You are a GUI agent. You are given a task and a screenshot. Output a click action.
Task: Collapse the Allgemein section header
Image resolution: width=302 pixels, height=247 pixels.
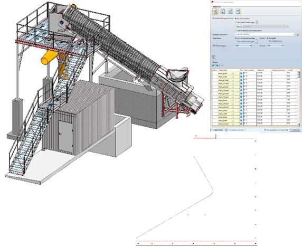coord(215,6)
